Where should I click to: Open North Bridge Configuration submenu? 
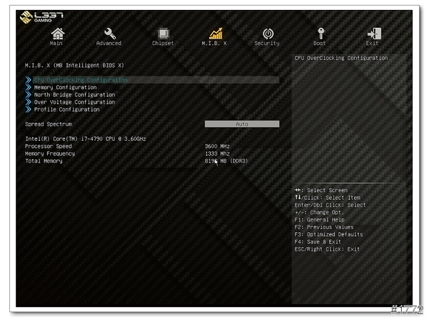tap(74, 94)
